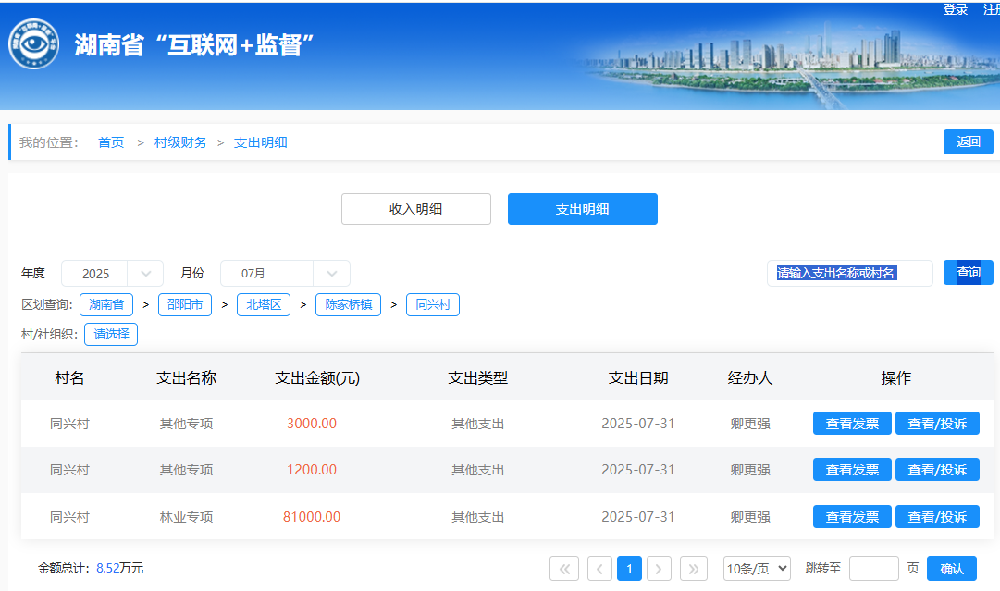Click the 返回 back button

(x=968, y=142)
